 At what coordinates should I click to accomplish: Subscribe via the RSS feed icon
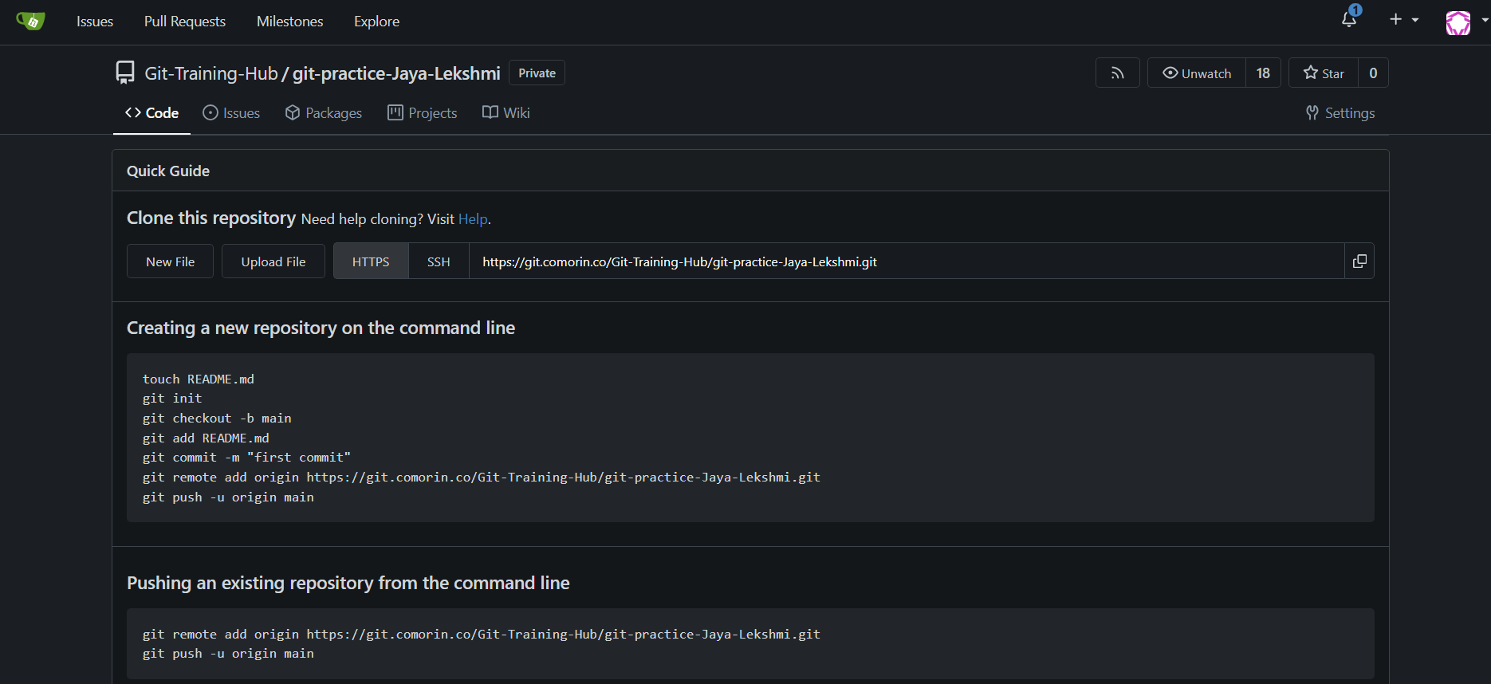tap(1117, 73)
